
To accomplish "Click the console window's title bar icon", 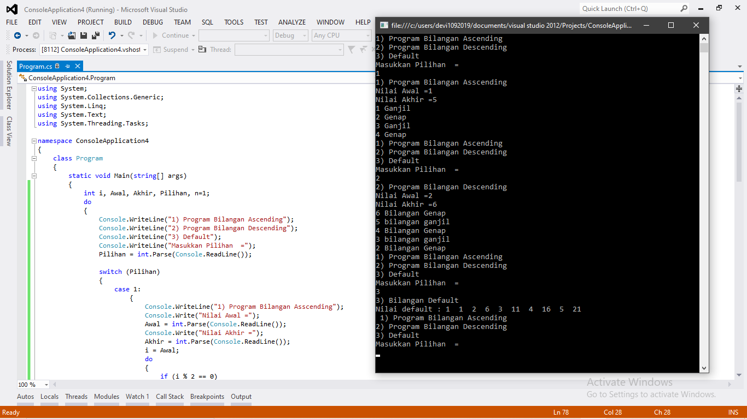I will coord(384,25).
